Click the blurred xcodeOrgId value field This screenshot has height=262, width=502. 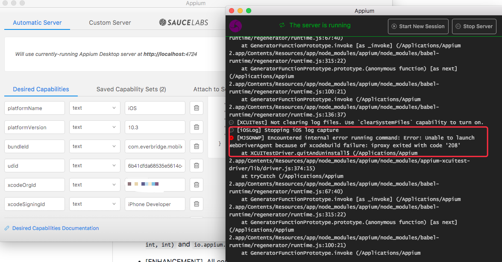(x=155, y=185)
